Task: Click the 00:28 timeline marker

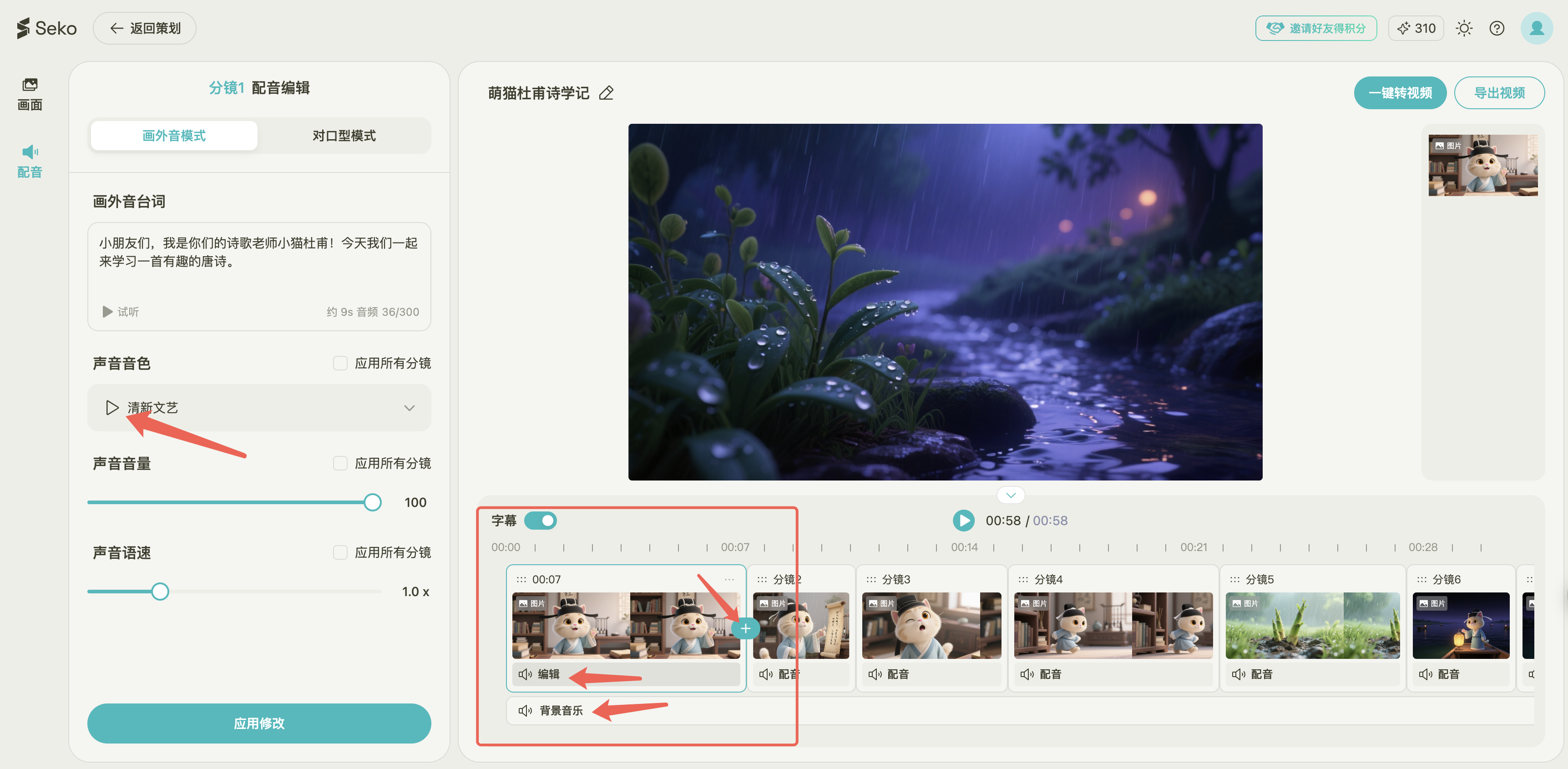Action: [1422, 547]
